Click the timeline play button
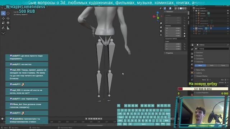The height and width of the screenshot is (129, 230). tap(96, 119)
